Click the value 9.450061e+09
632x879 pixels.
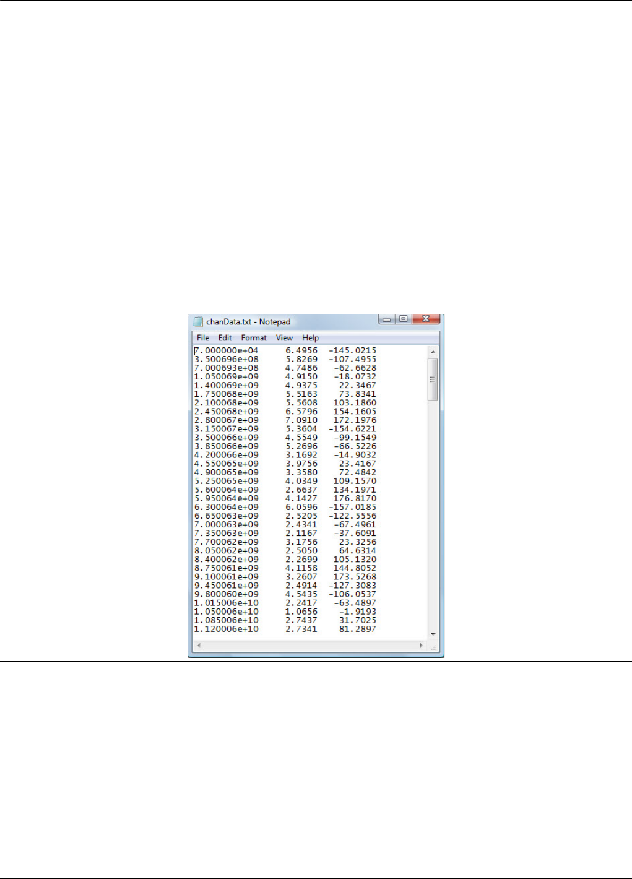[227, 584]
